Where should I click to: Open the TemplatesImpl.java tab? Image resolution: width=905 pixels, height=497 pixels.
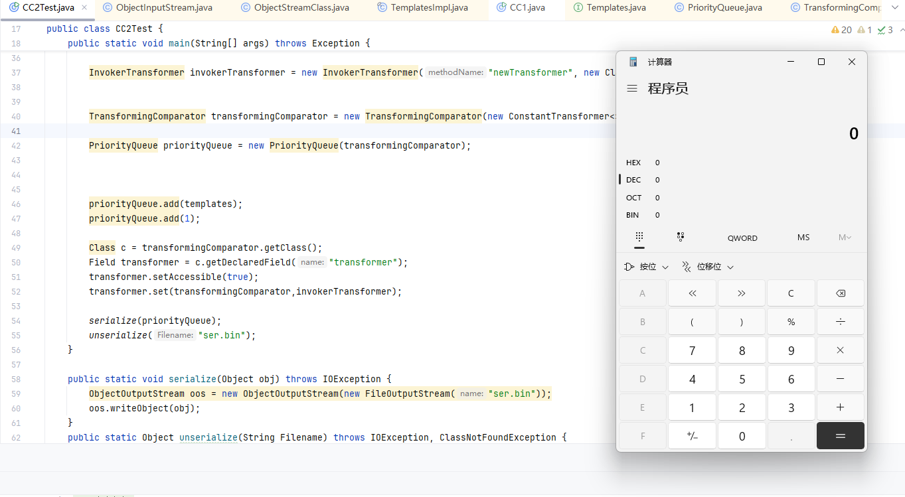click(422, 8)
